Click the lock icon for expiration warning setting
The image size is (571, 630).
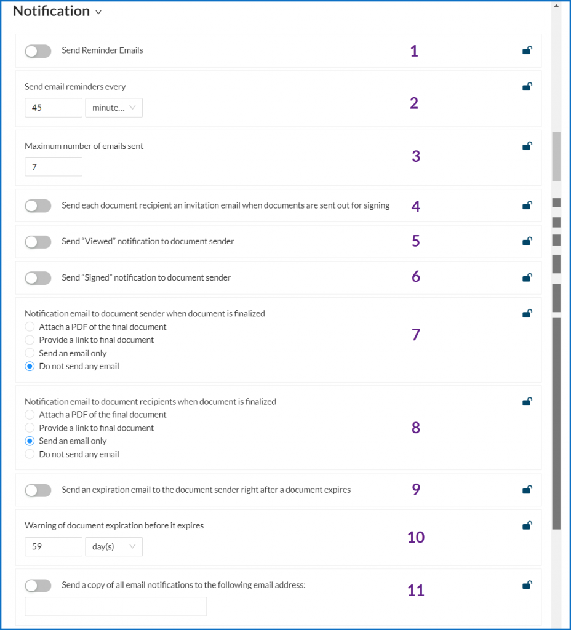(527, 525)
